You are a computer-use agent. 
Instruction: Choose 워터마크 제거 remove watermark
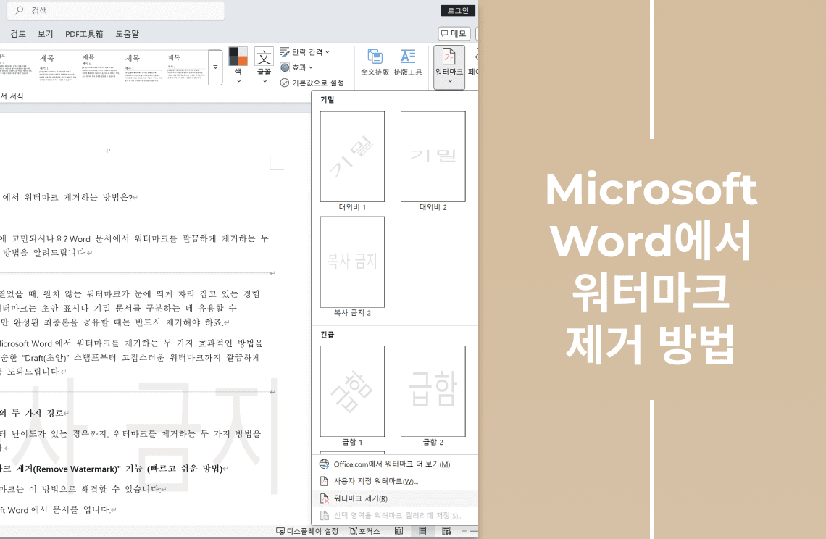395,498
